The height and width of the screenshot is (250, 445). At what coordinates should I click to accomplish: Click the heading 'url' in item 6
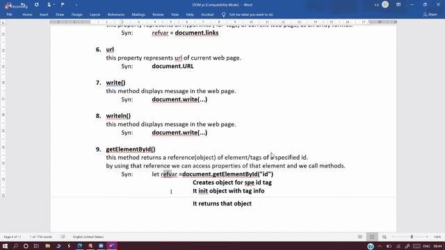coord(110,49)
